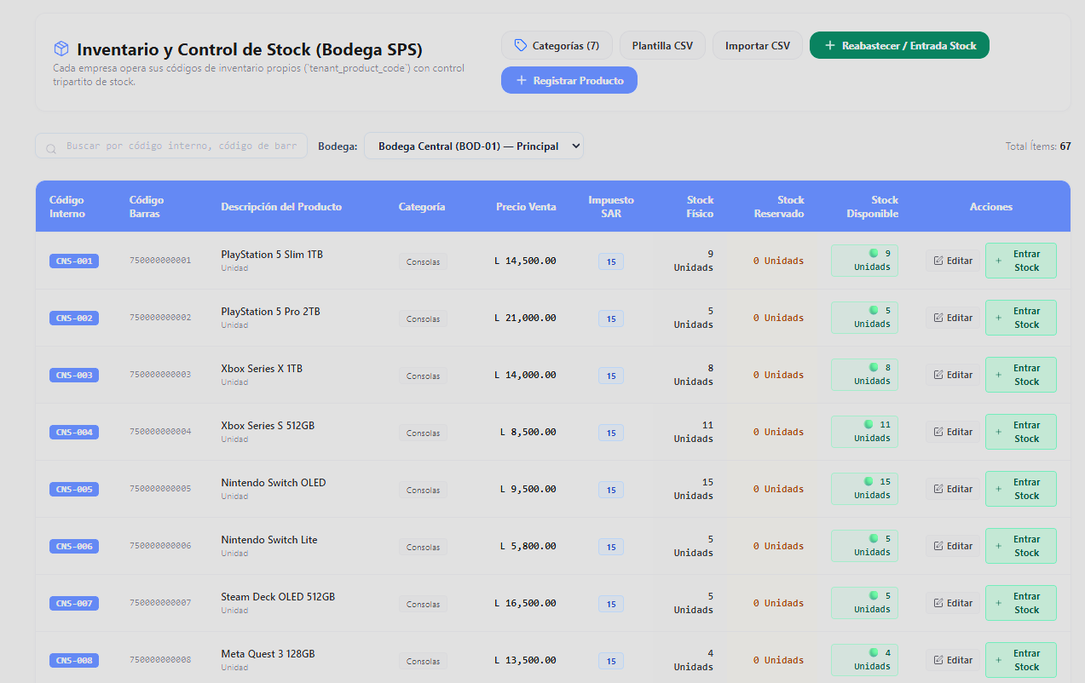Click the pencil icon for Steam Deck OLED 512GB

click(938, 603)
